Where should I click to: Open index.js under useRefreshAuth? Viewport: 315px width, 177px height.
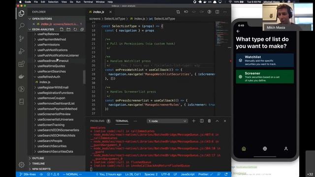[x=45, y=82]
